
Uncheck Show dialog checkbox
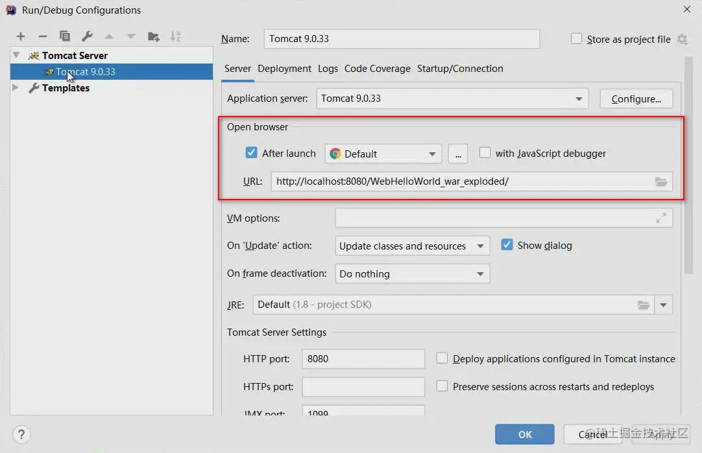point(507,244)
